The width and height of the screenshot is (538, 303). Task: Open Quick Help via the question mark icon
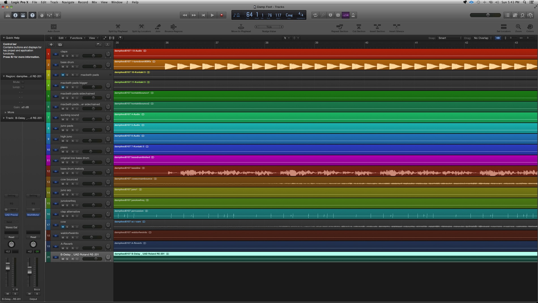pos(32,15)
